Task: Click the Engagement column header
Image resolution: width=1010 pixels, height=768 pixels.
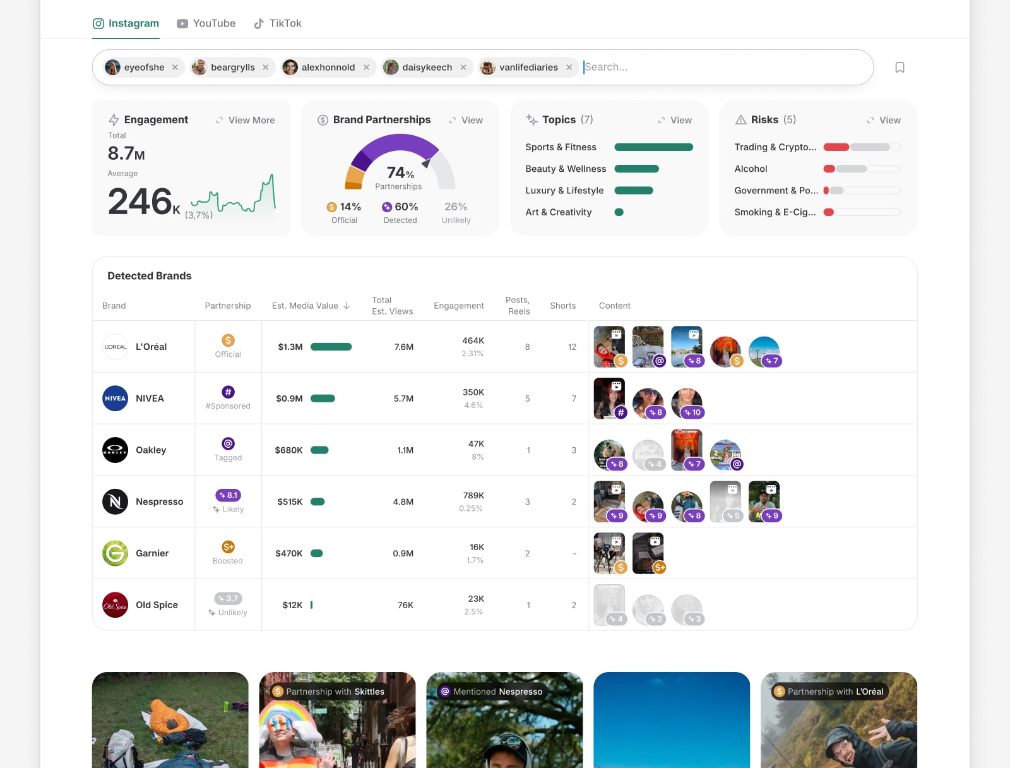Action: 459,306
